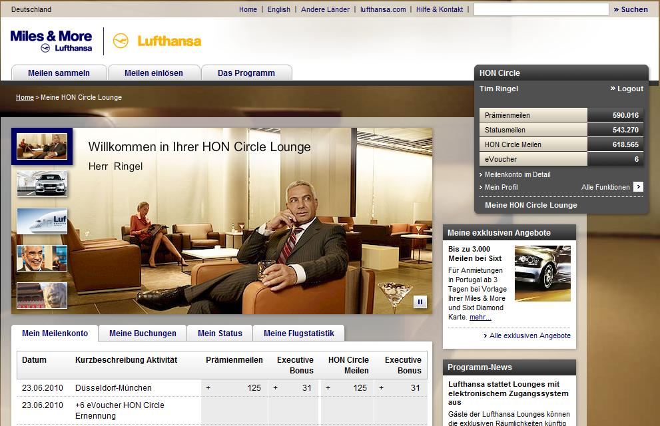Switch to Mein Status tab
The image size is (660, 426).
[x=220, y=333]
